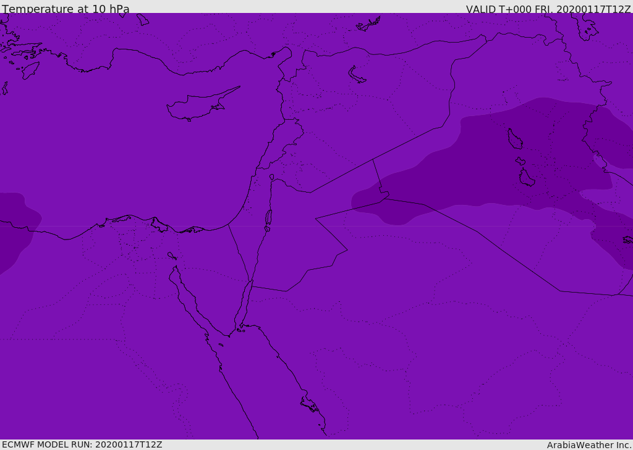Image resolution: width=633 pixels, height=450 pixels.
Task: Click the VALID T+000 timestamp label
Action: [x=548, y=9]
